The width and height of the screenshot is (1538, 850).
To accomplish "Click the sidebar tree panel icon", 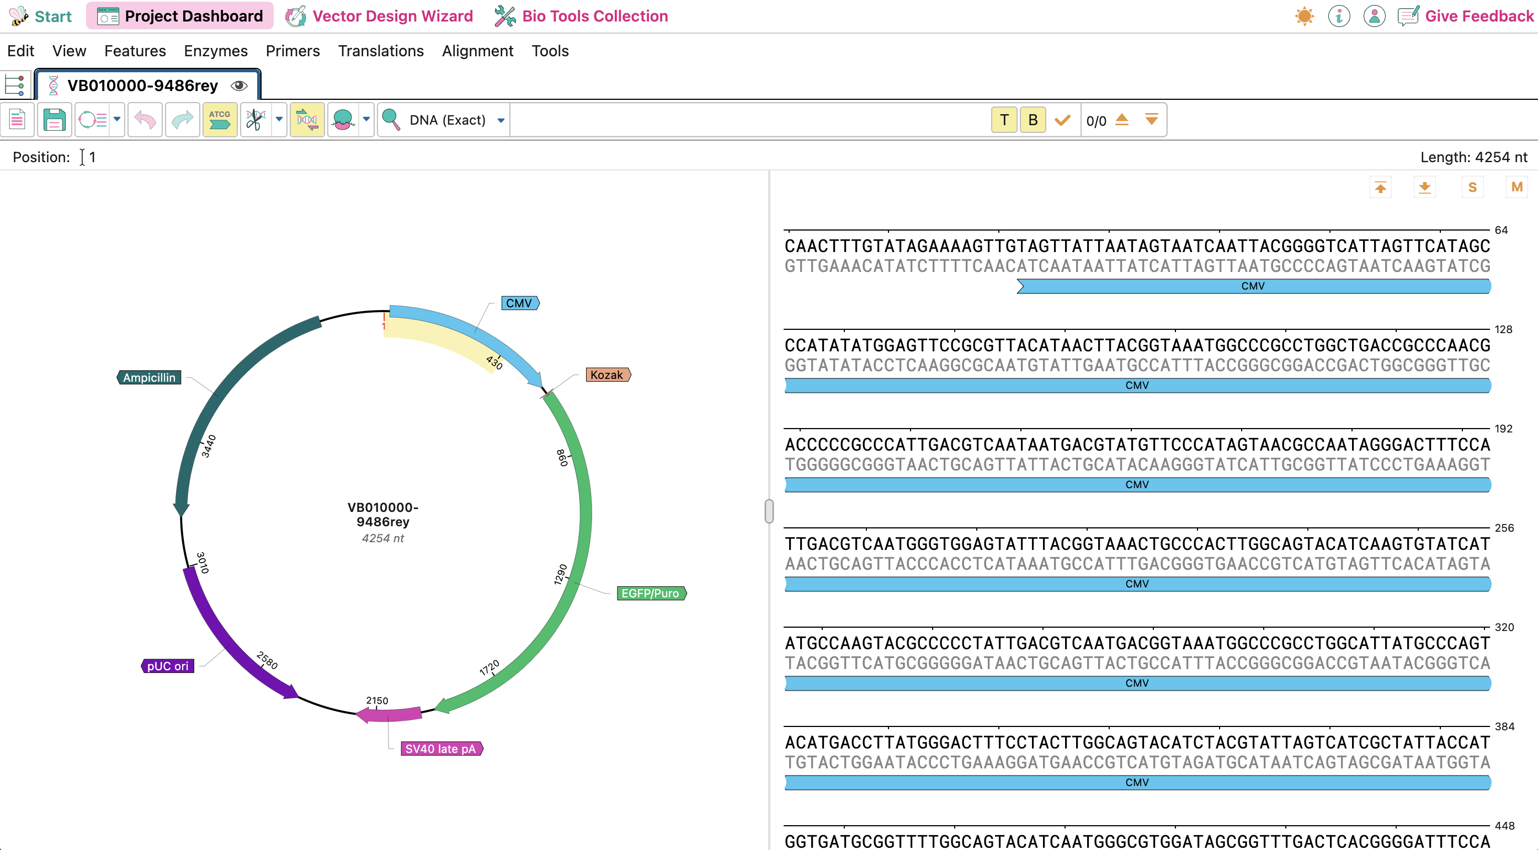I will 14,85.
